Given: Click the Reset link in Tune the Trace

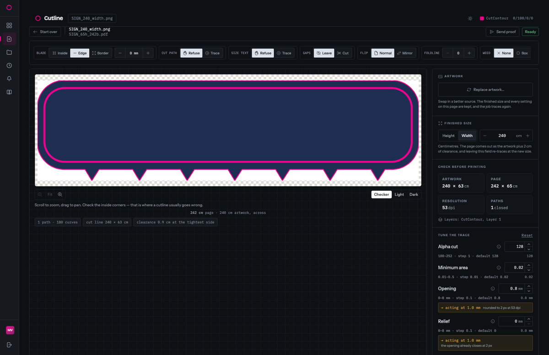Looking at the screenshot, I should pyautogui.click(x=527, y=235).
